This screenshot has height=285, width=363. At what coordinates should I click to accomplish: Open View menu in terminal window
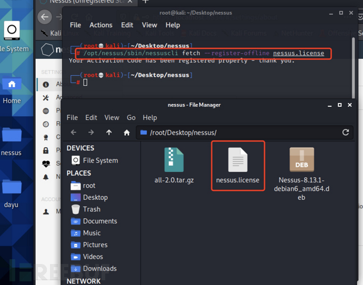[x=149, y=25]
